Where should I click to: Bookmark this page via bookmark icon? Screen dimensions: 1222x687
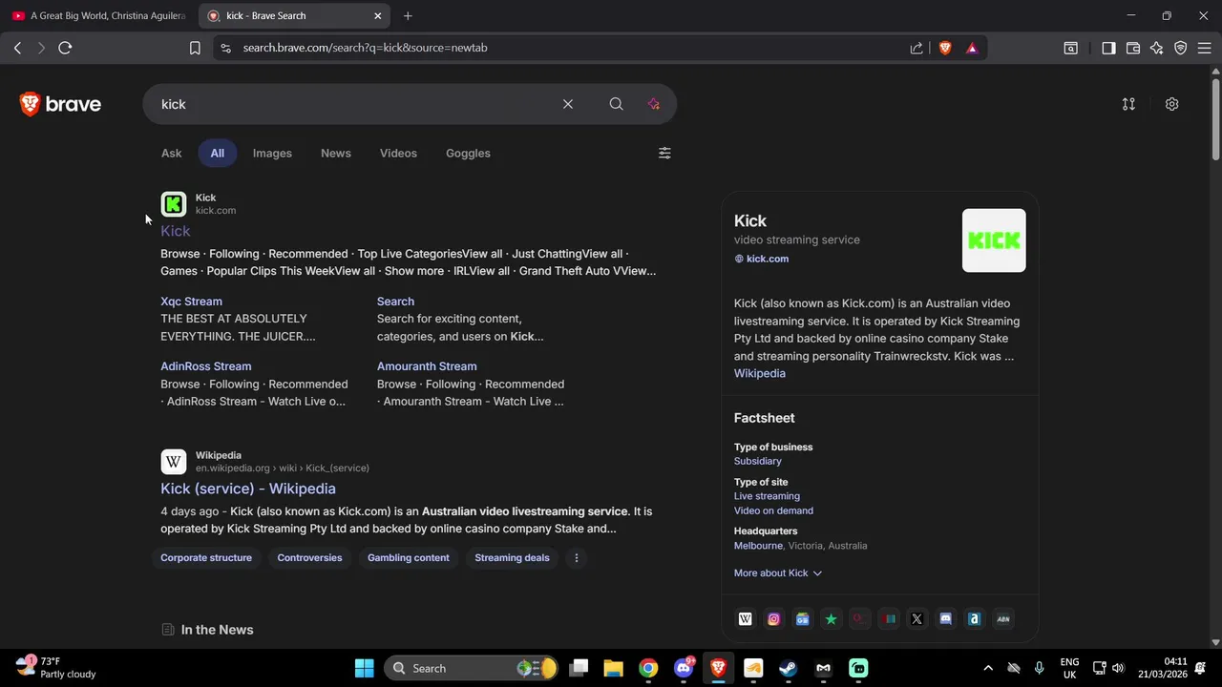[195, 48]
